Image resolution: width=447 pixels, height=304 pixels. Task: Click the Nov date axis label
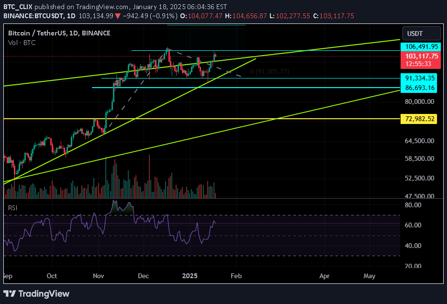tap(99, 276)
